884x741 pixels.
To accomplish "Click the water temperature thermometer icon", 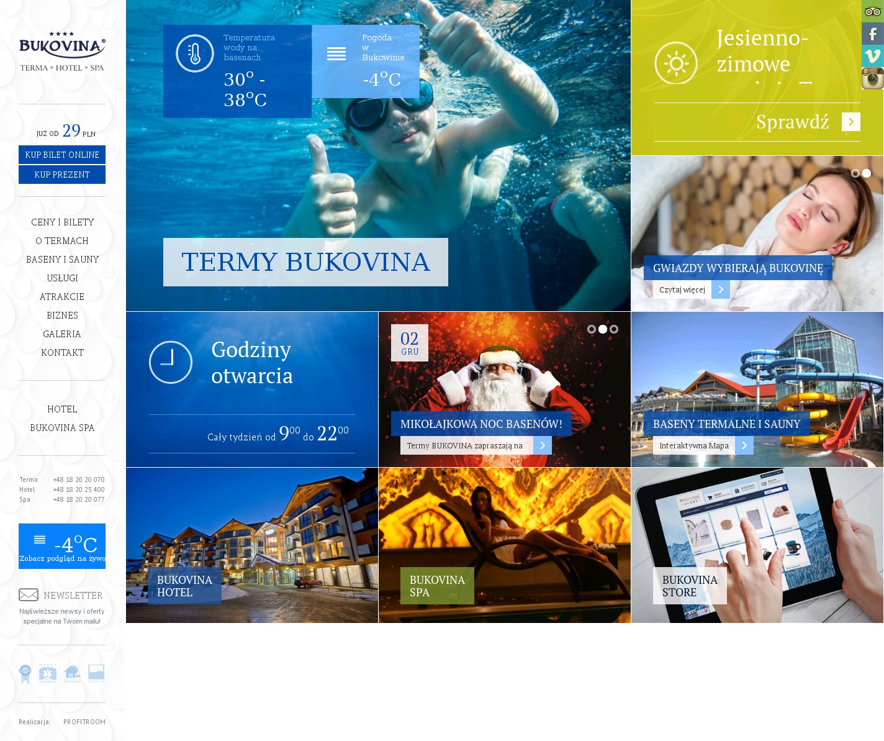I will pos(195,53).
